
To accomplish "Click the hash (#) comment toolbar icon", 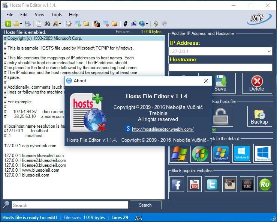I will pyautogui.click(x=126, y=24).
